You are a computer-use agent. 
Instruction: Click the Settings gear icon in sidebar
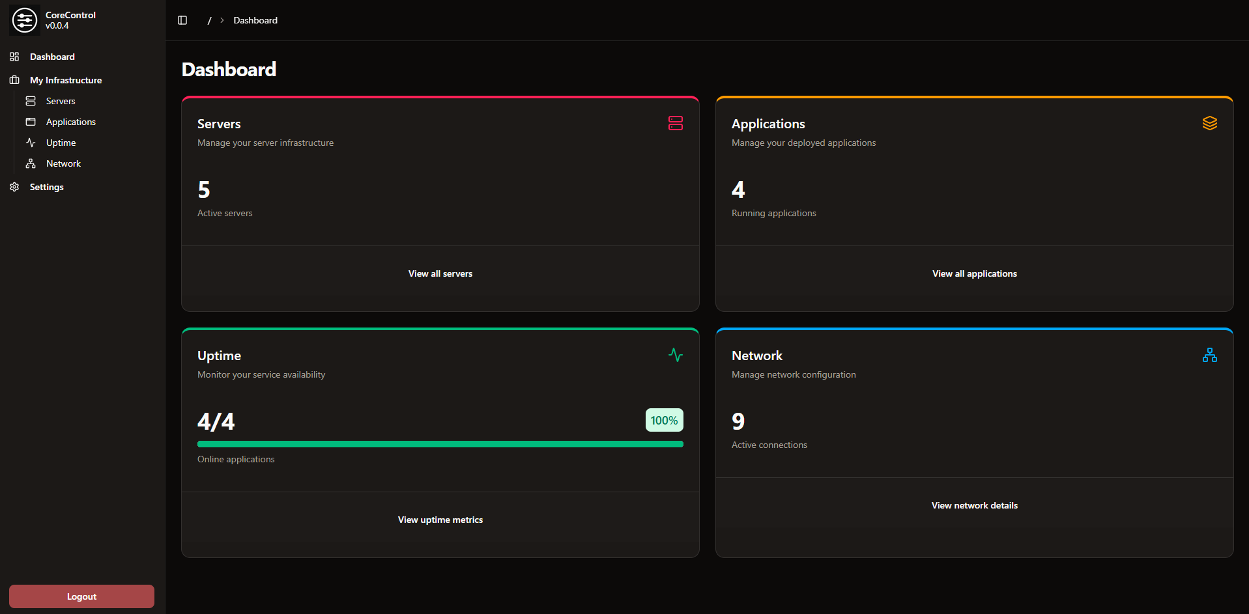[14, 187]
